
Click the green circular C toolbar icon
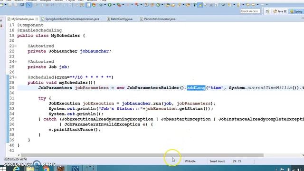pos(158,5)
